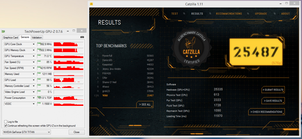Open the GPU Load sensor dropdown
The image size is (302, 139).
pyautogui.click(x=34, y=80)
